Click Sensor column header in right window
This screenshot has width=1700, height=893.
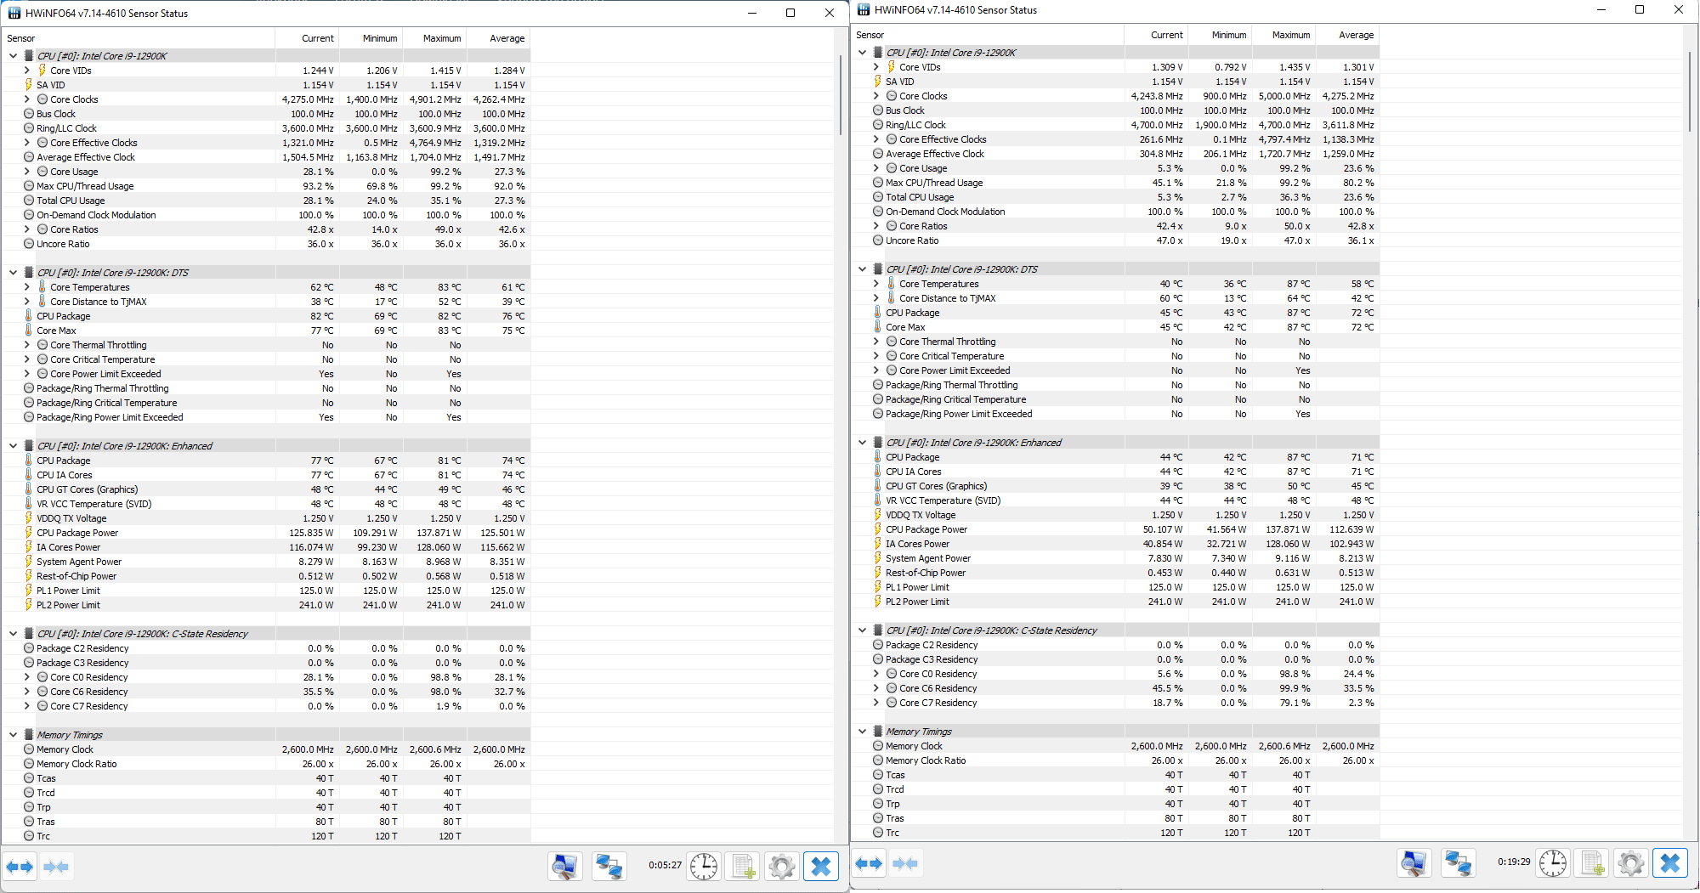988,35
